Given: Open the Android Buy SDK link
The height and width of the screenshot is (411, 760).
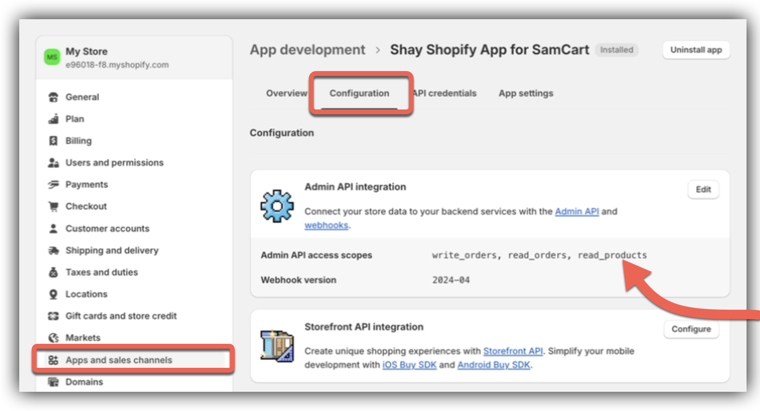Looking at the screenshot, I should tap(494, 365).
